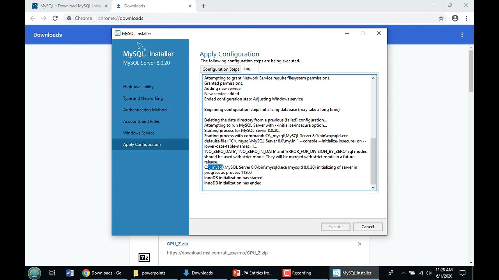
Task: Open Chrome's three-dot menu
Action: [x=466, y=18]
